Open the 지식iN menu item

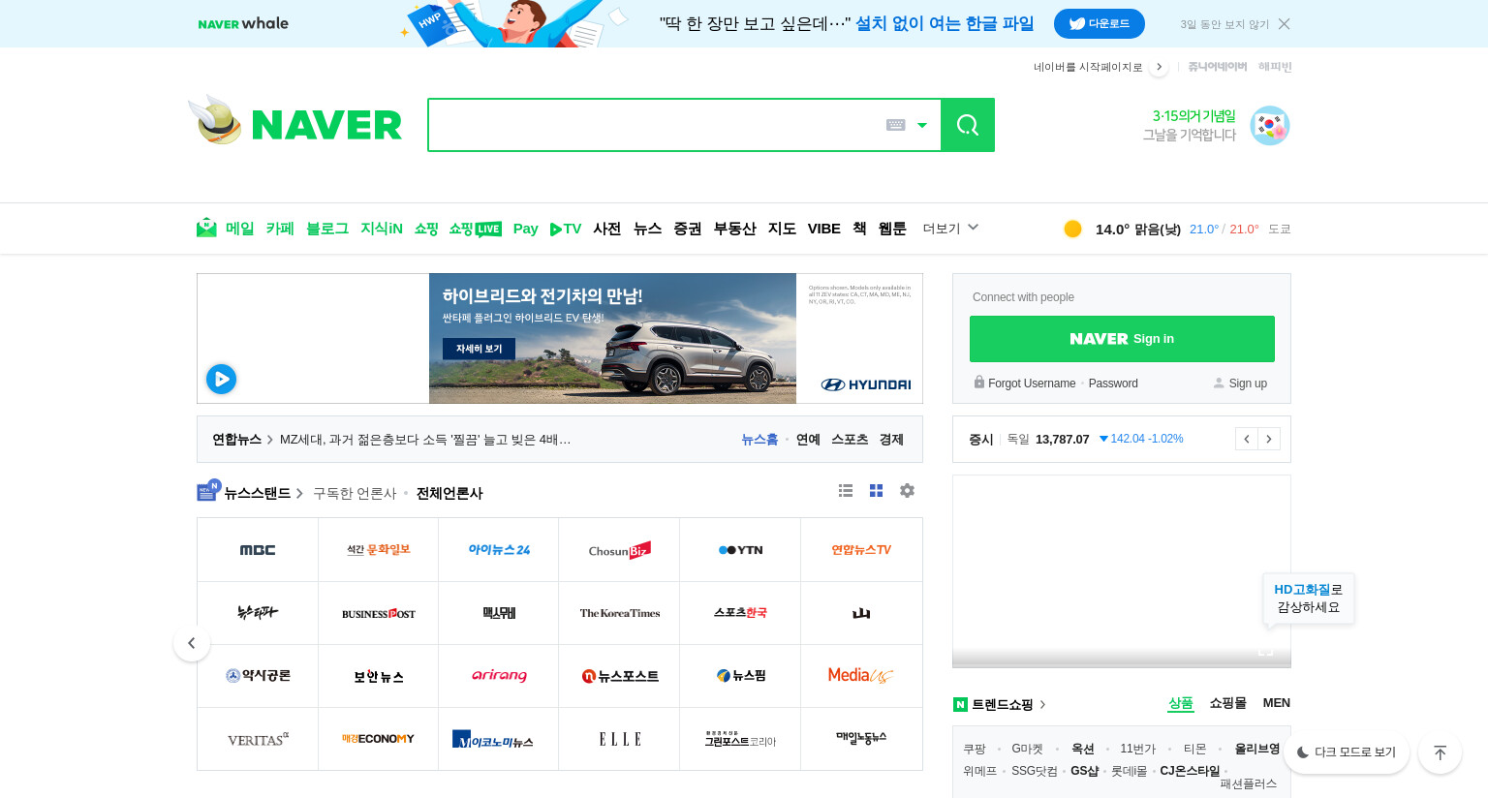pyautogui.click(x=382, y=229)
